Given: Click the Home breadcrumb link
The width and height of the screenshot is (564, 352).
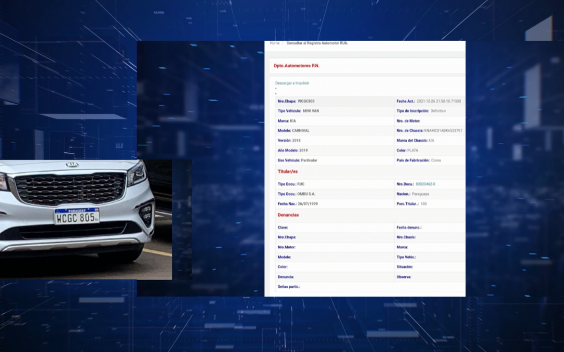Looking at the screenshot, I should coord(274,43).
